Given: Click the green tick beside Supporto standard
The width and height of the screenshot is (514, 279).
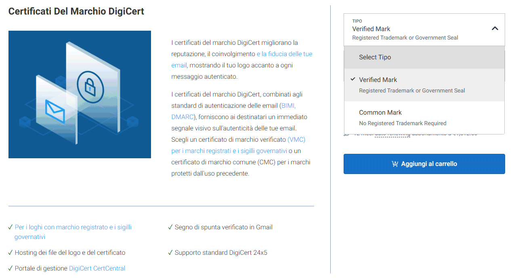Looking at the screenshot, I should click(x=170, y=253).
